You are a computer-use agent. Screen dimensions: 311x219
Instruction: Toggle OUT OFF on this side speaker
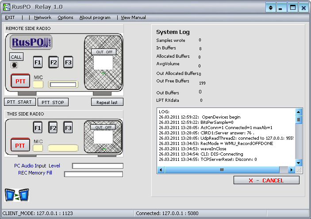(x=103, y=127)
